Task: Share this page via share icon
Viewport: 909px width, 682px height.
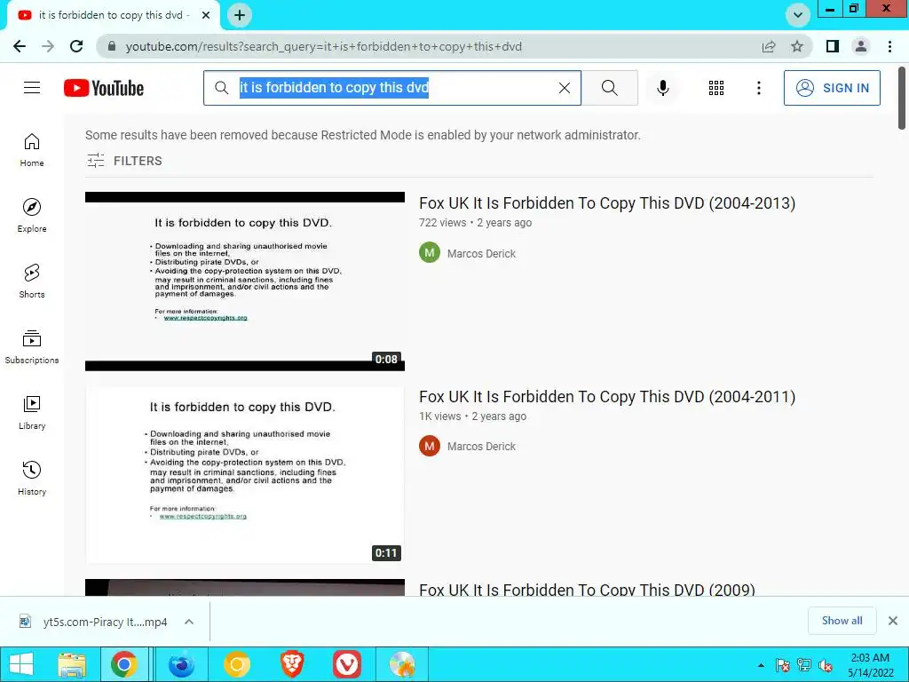Action: 769,46
